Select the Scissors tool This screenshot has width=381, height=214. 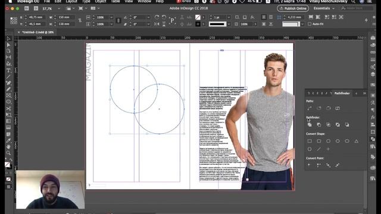(x=8, y=108)
